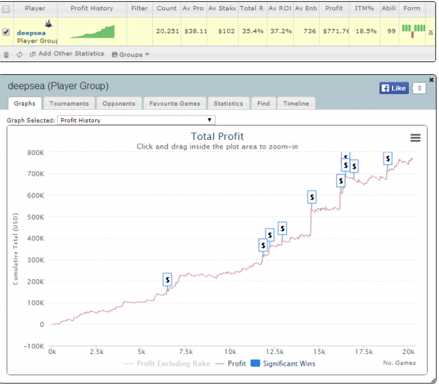Click the Filter column header
The image size is (439, 386).
(x=139, y=8)
